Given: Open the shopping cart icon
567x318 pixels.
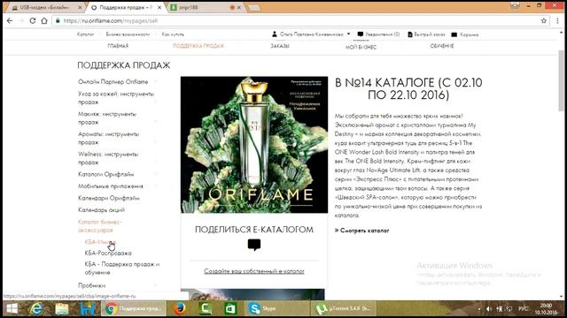Looking at the screenshot, I should click(454, 34).
